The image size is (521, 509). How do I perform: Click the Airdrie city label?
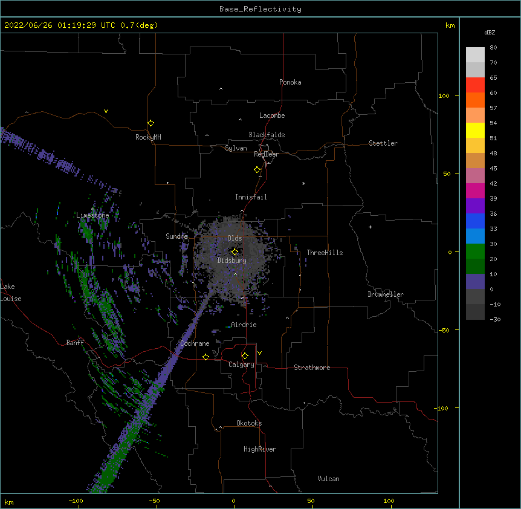[x=244, y=325]
